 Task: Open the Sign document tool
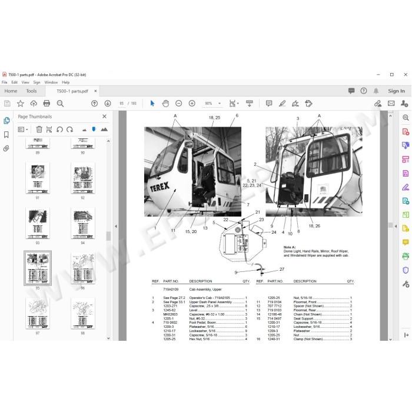pos(295,104)
